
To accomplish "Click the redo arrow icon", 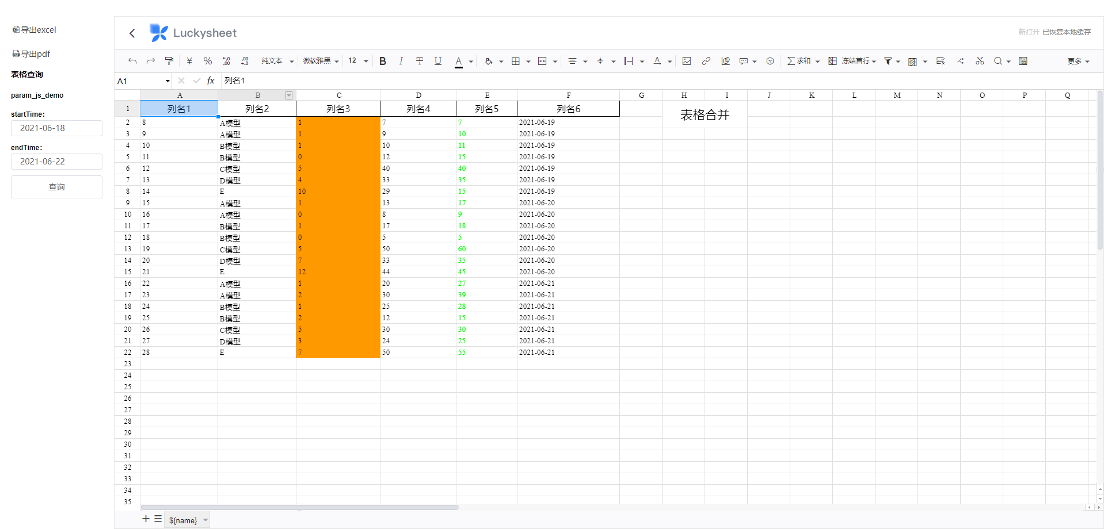I will (151, 61).
